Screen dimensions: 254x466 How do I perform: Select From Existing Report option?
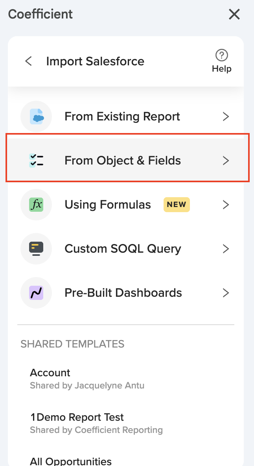point(122,116)
